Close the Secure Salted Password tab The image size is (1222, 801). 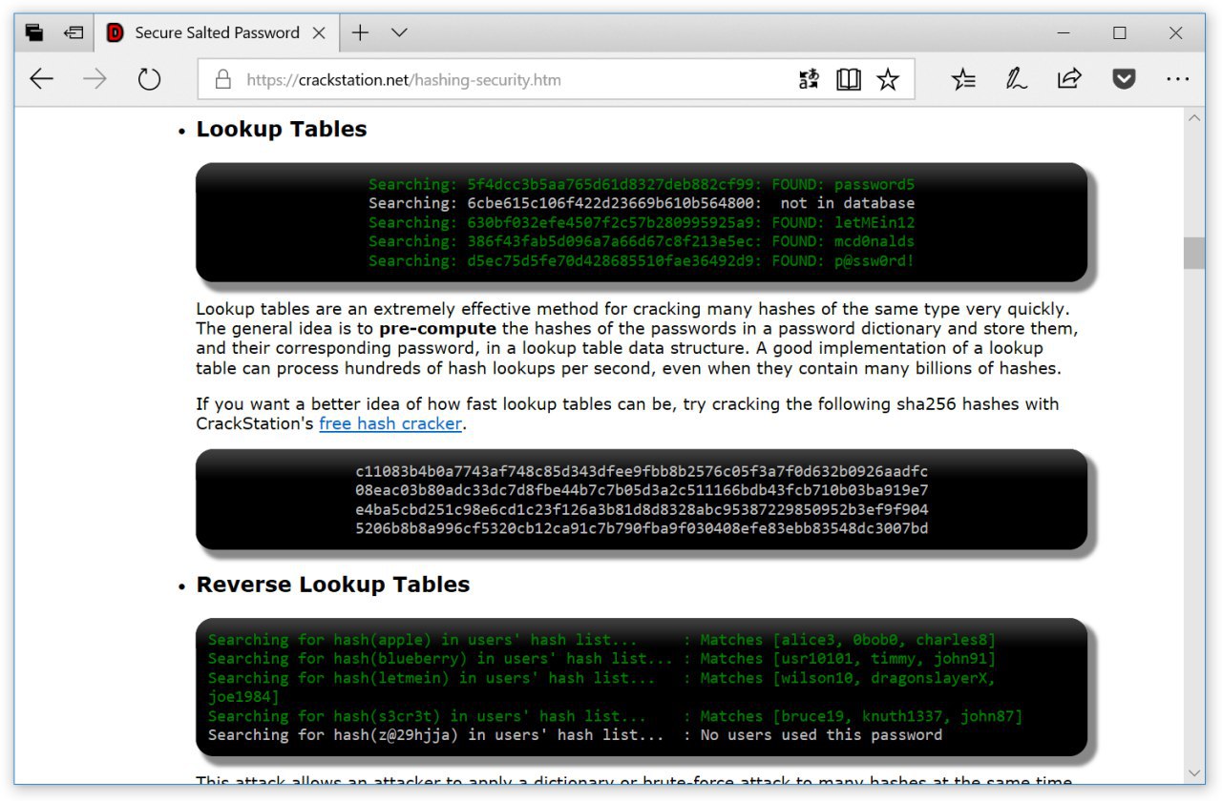pos(319,32)
